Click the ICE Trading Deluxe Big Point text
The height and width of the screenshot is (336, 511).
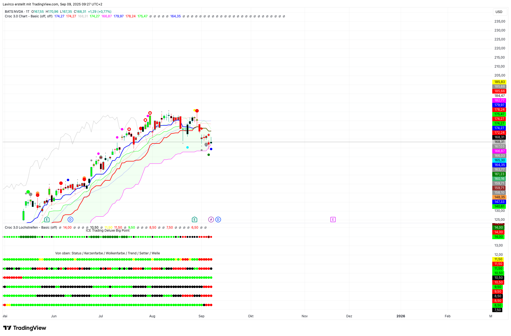pos(108,231)
